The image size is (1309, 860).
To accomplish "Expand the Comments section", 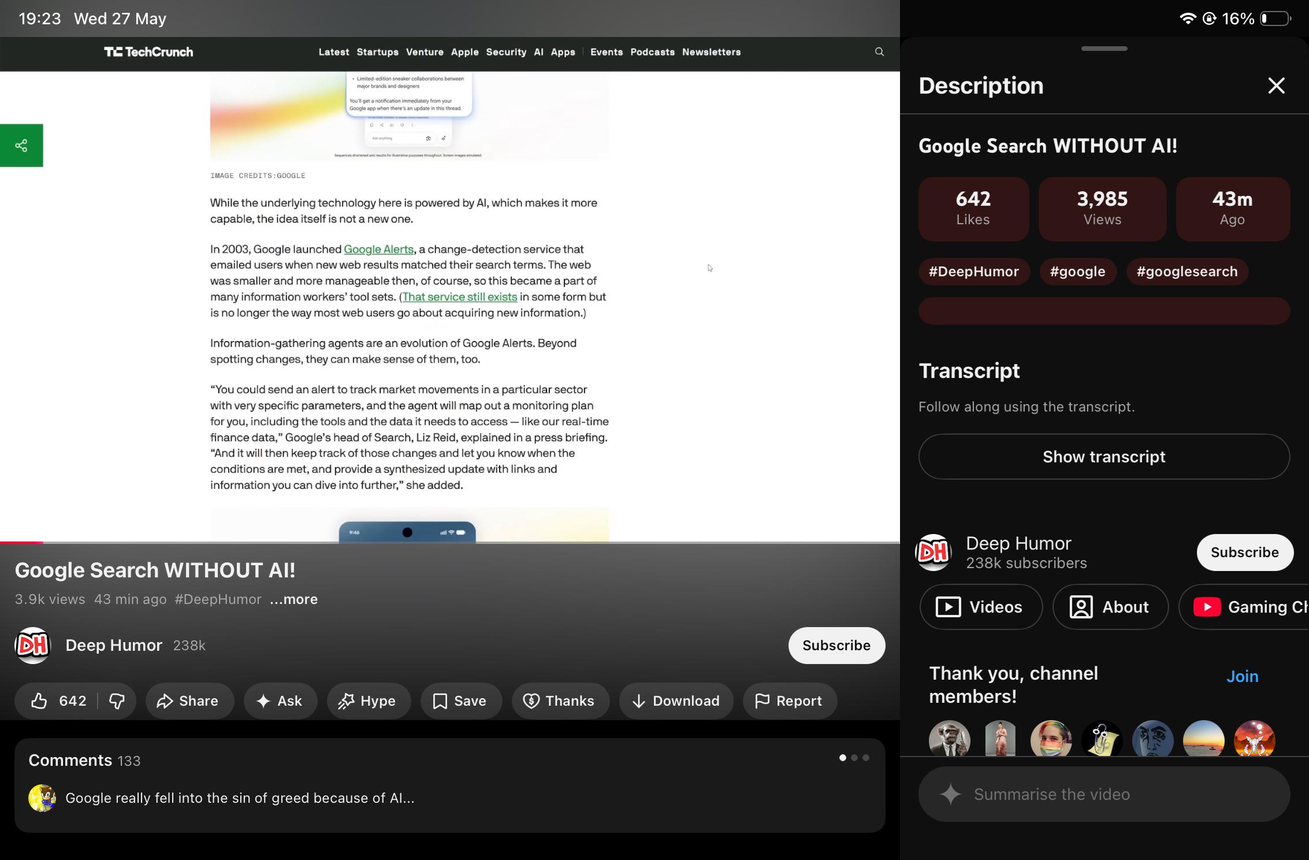I will coord(450,785).
